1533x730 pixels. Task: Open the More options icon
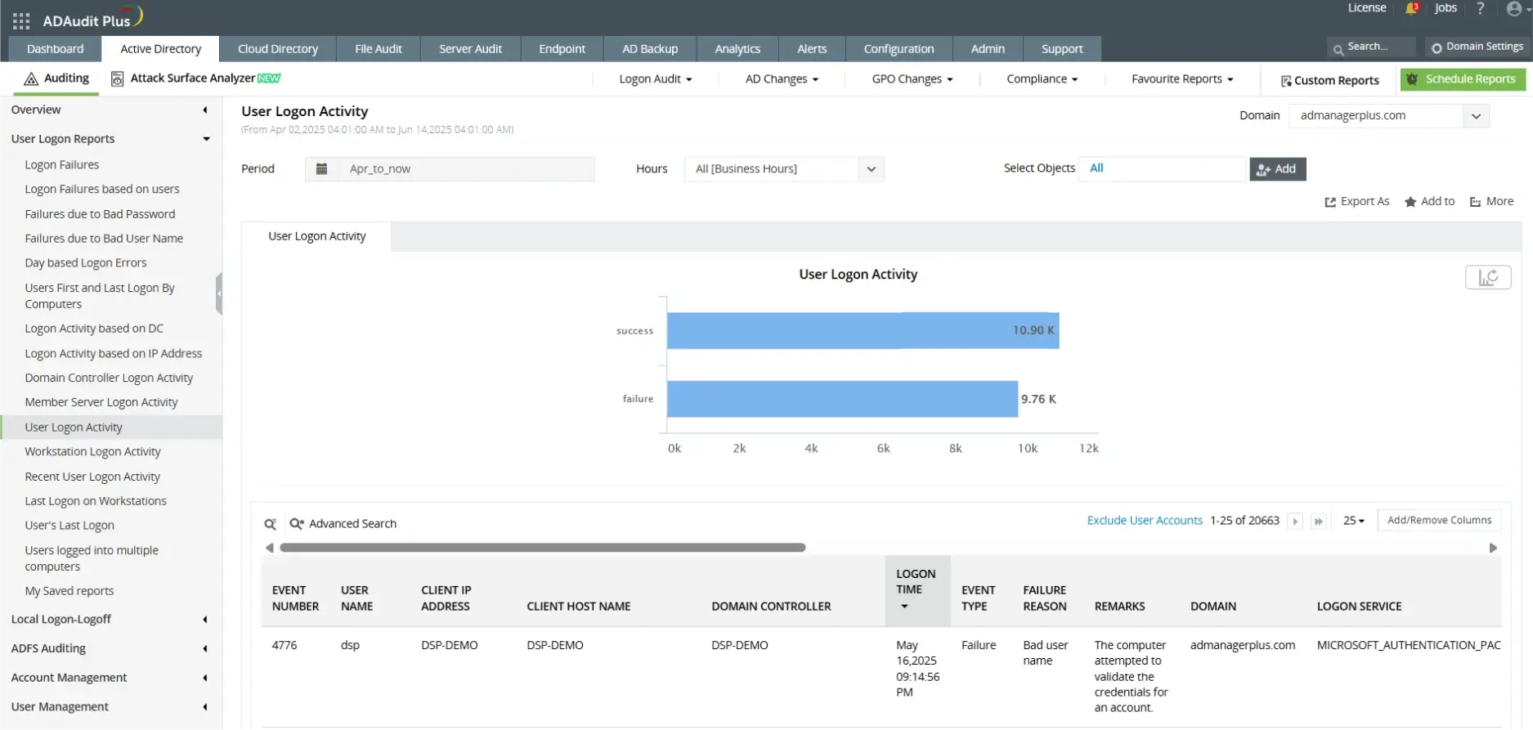tap(1475, 202)
